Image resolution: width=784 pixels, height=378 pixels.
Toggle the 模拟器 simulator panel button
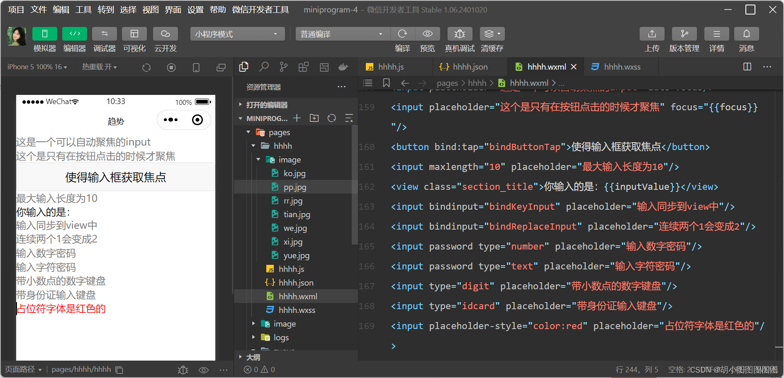[45, 34]
